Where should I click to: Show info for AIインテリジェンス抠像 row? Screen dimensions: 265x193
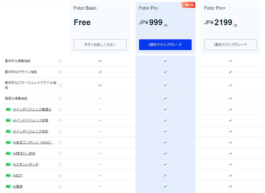tap(60, 120)
